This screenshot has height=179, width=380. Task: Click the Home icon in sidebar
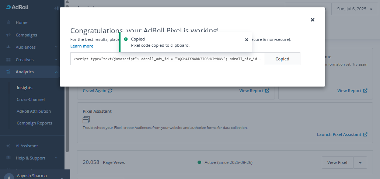click(x=8, y=22)
